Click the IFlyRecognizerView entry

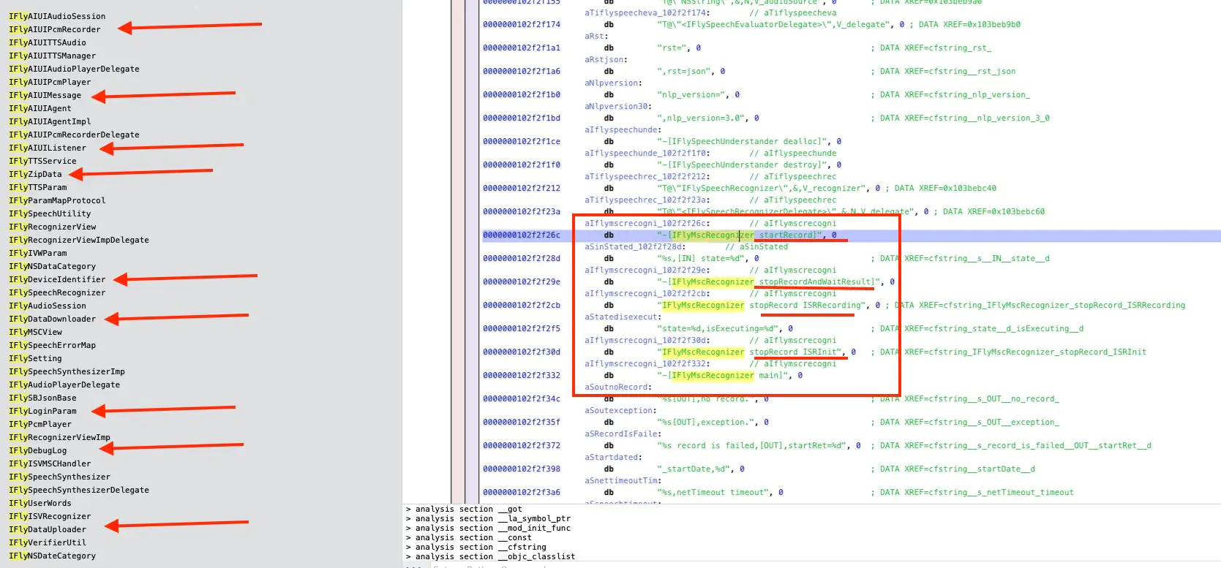pos(53,227)
